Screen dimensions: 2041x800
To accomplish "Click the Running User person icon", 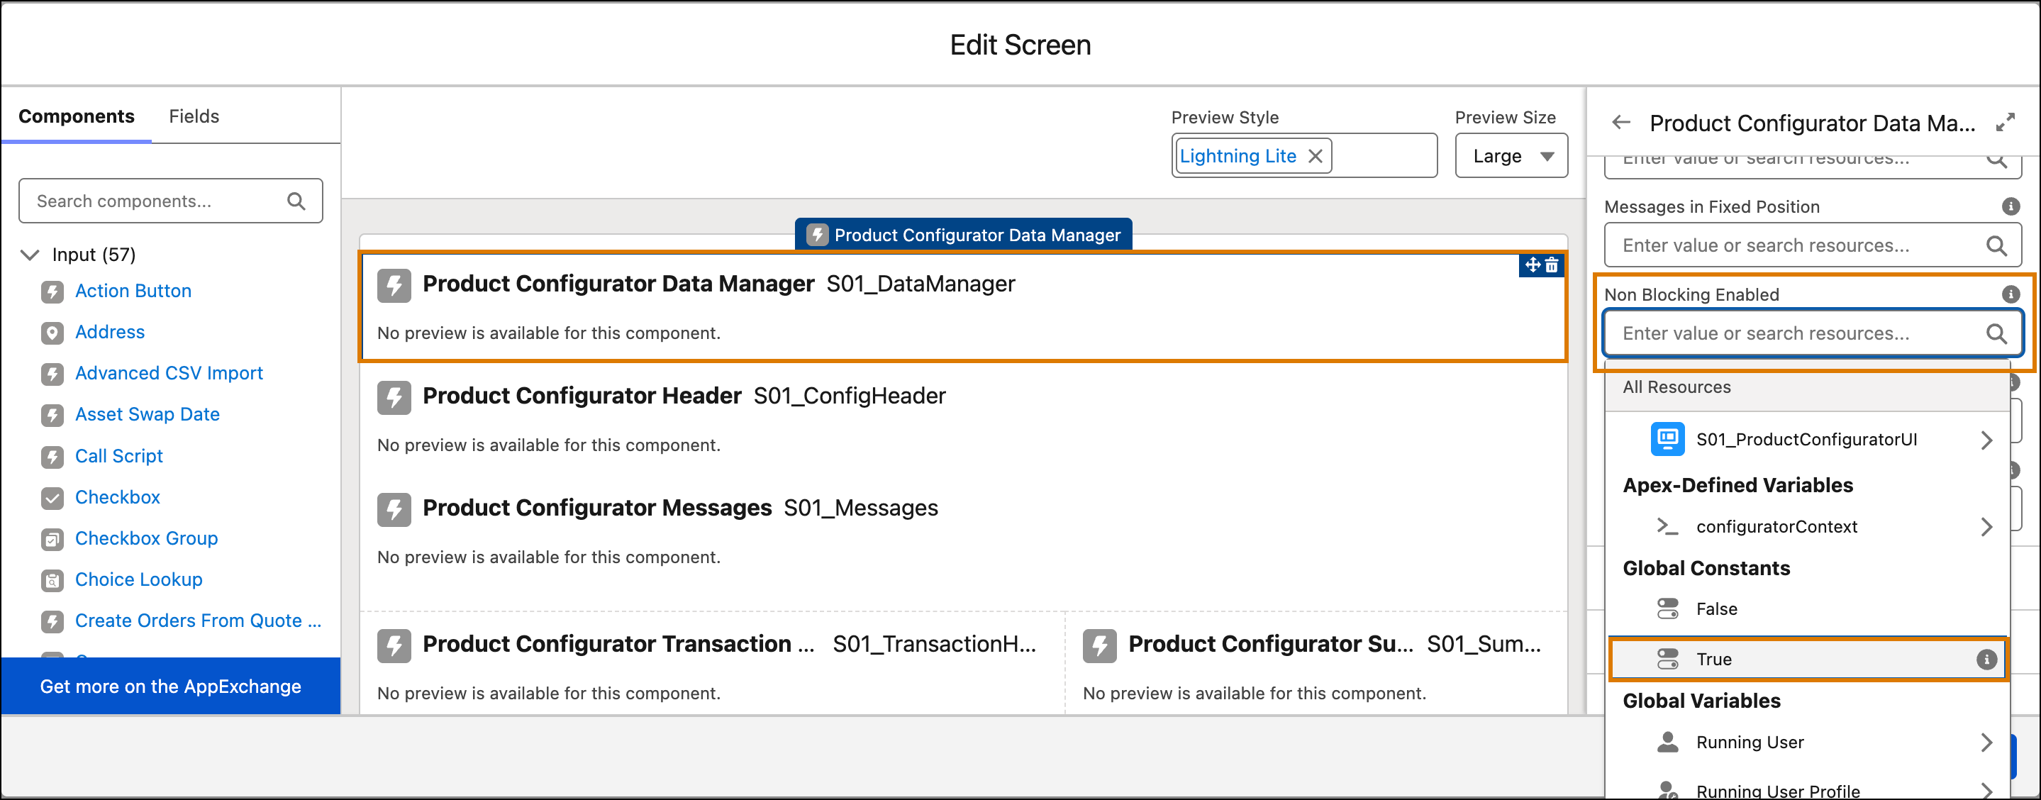I will tap(1667, 742).
